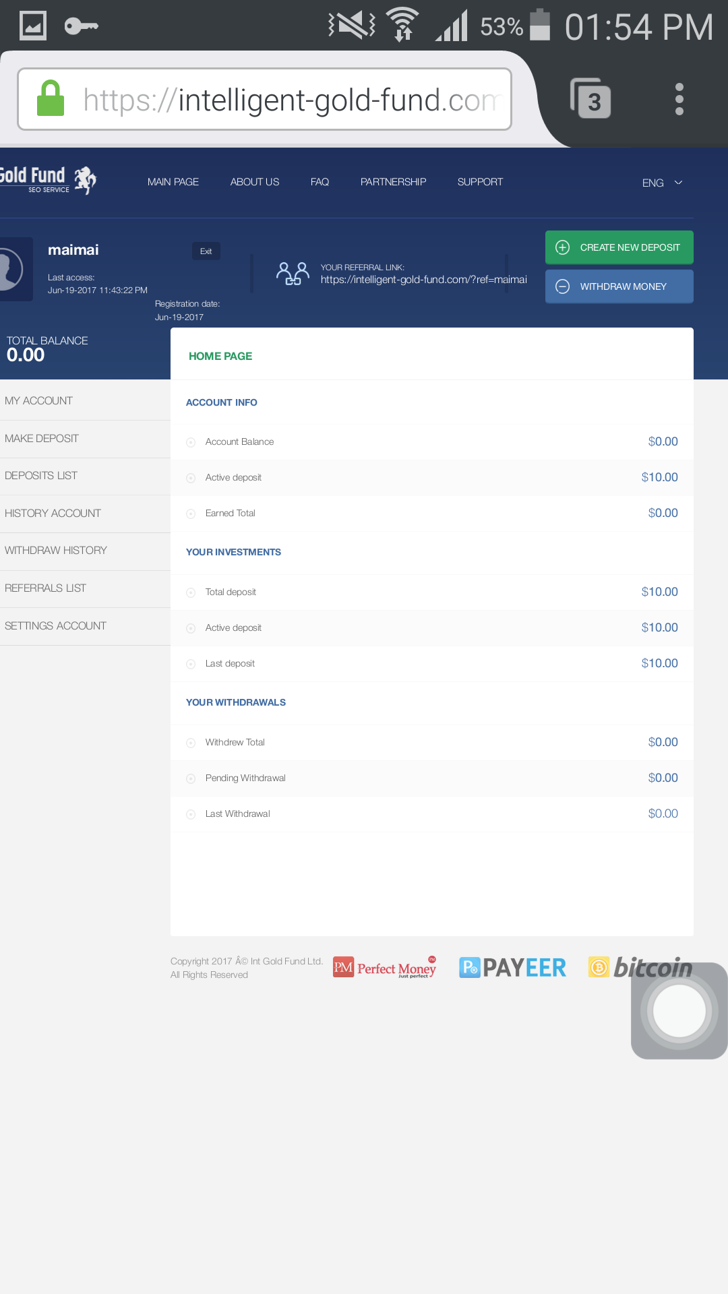Viewport: 728px width, 1294px height.
Task: Click the Account Balance $0.00 value
Action: (663, 441)
